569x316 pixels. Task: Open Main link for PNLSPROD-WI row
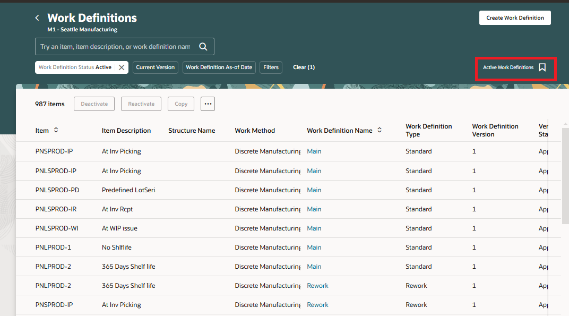(314, 228)
